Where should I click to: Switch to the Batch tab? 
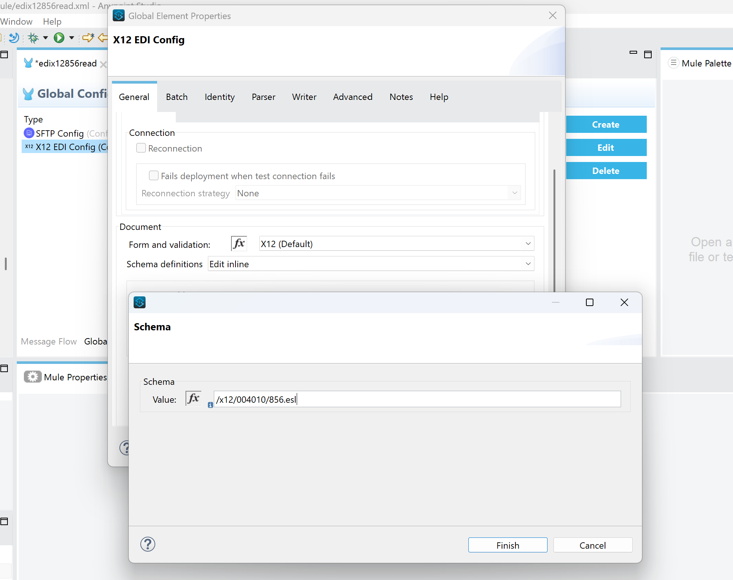pos(177,97)
